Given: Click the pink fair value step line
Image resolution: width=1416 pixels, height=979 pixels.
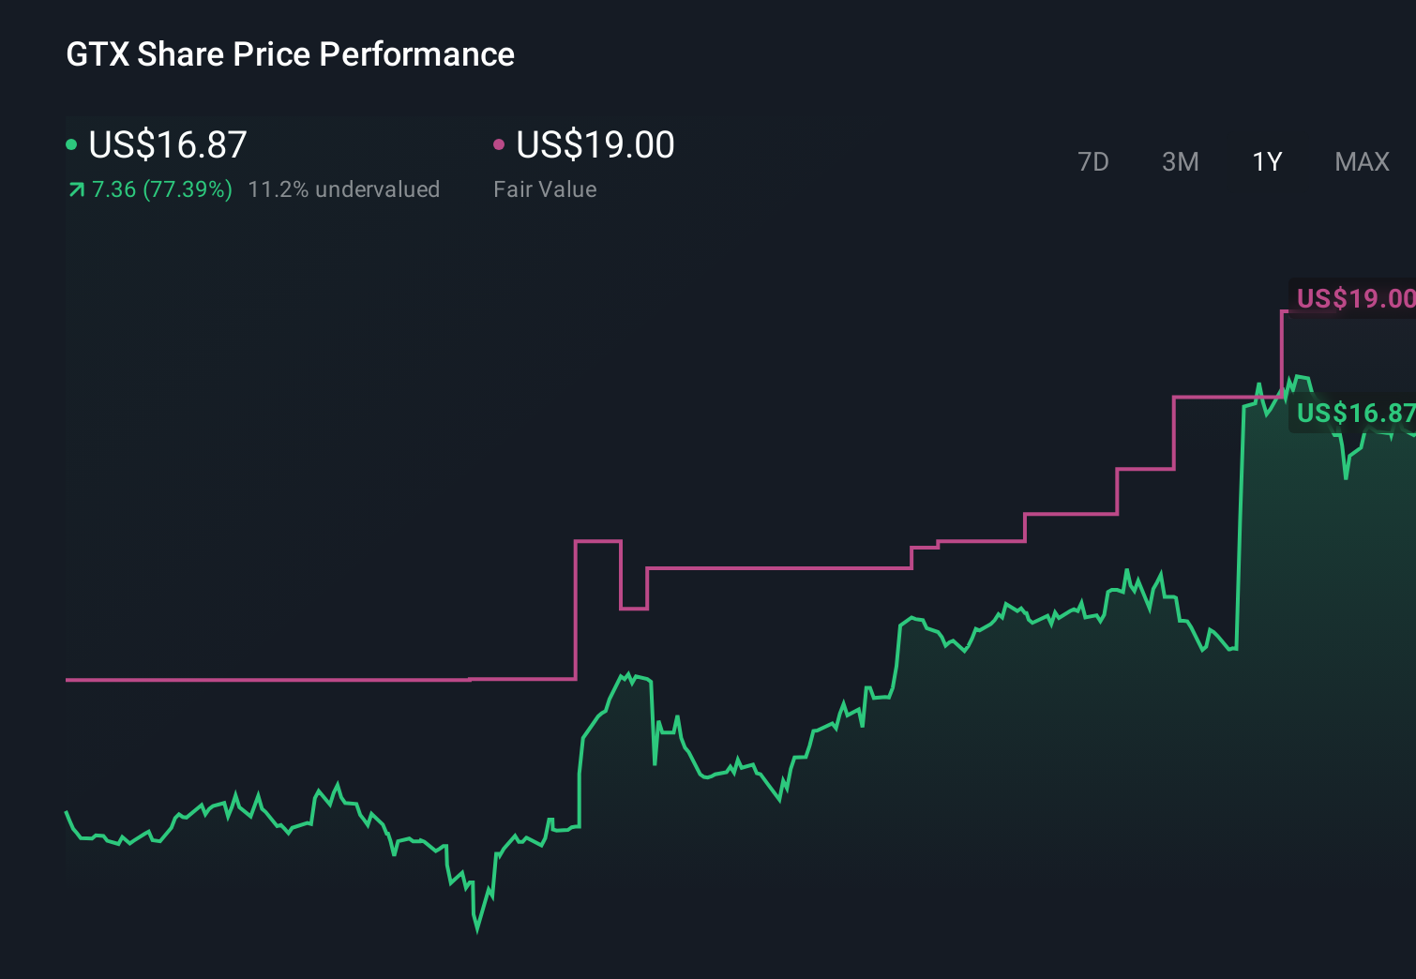Looking at the screenshot, I should pos(778,566).
